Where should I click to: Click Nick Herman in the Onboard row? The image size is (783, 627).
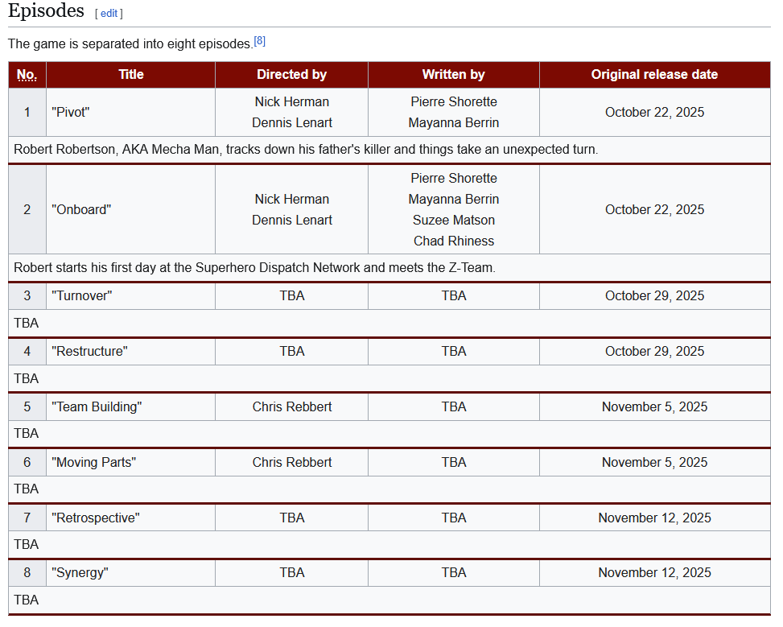291,200
